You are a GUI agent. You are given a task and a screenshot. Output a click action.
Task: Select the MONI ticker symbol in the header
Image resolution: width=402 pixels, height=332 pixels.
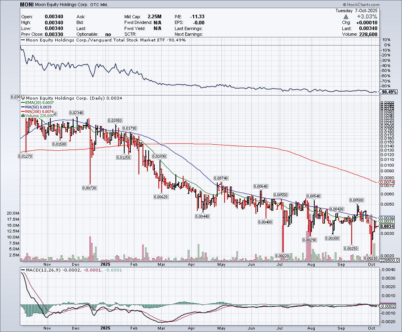pos(27,4)
